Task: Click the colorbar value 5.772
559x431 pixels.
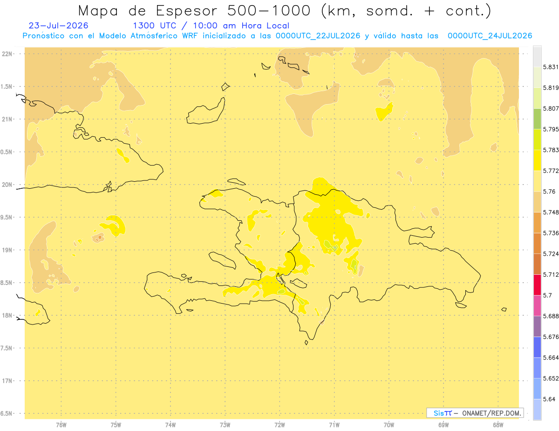Action: coord(551,171)
